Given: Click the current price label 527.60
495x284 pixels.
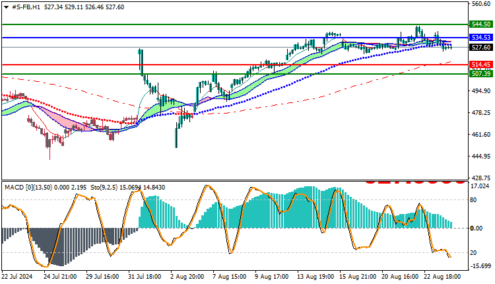Looking at the screenshot, I should coord(480,48).
